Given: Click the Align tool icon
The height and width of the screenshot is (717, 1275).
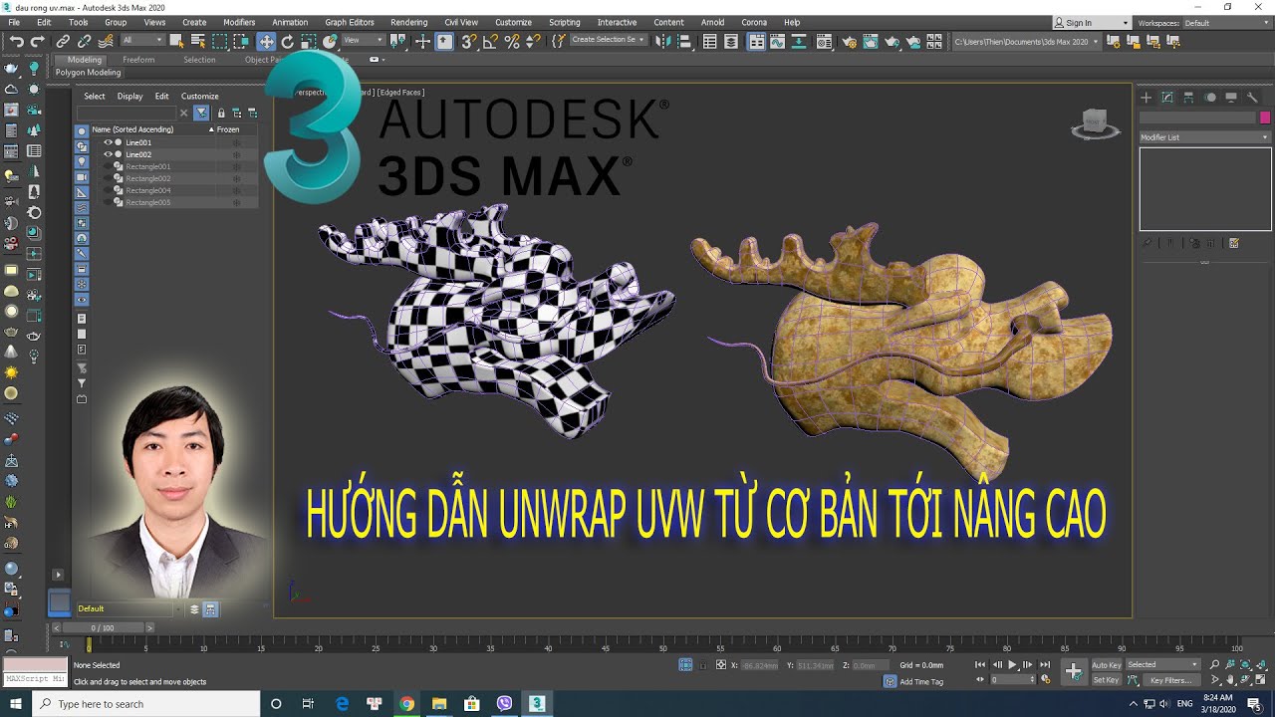Looking at the screenshot, I should tap(687, 41).
